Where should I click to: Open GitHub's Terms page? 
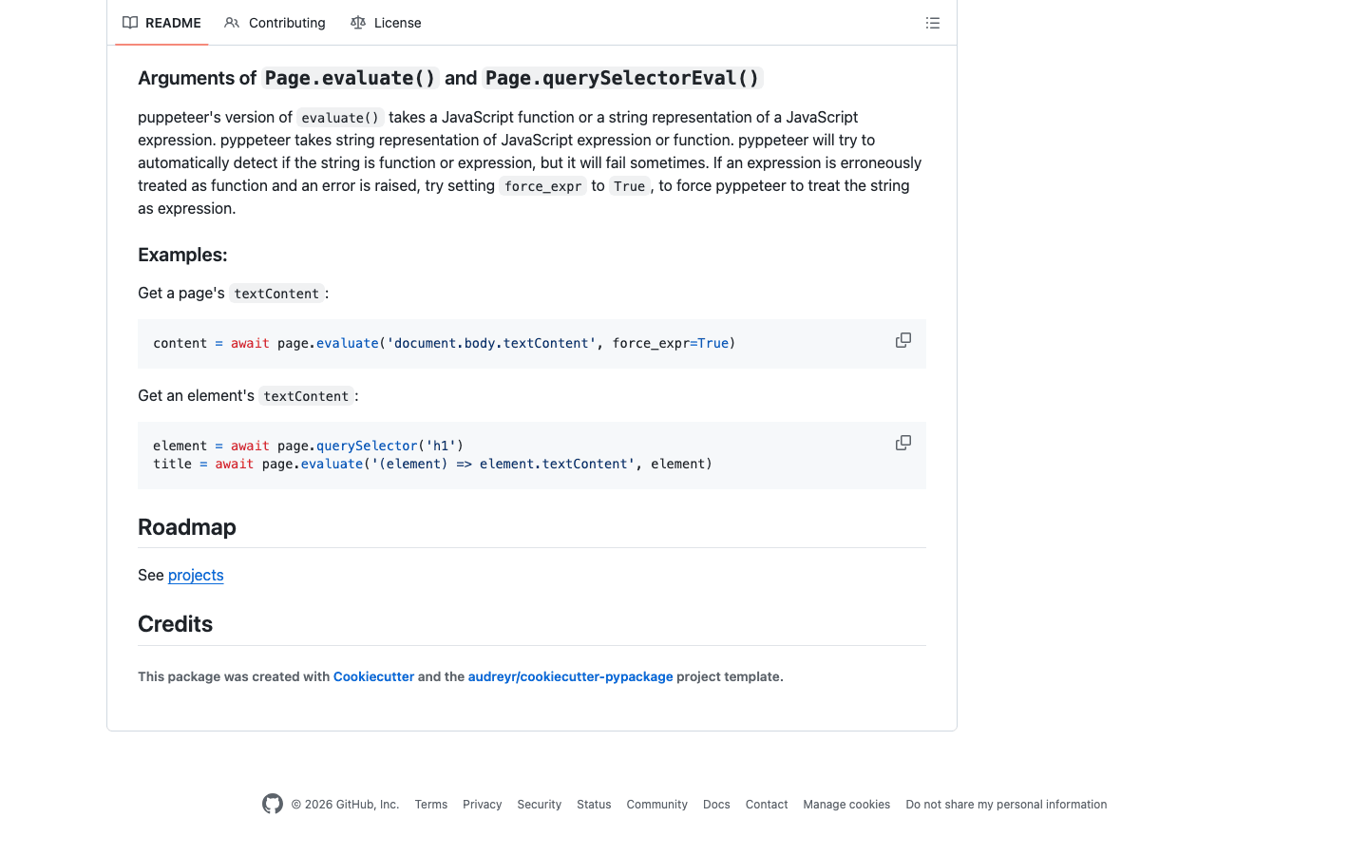point(430,804)
